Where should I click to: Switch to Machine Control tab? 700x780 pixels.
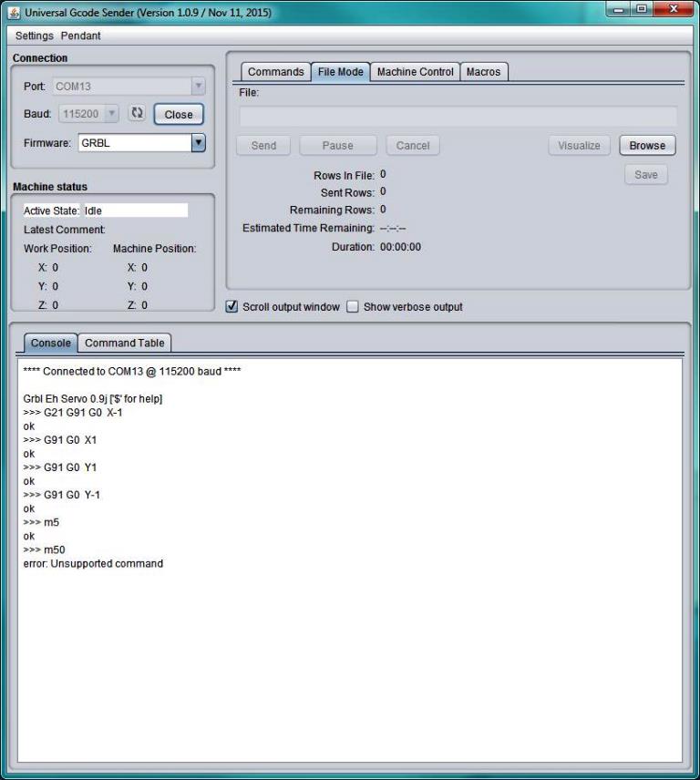click(416, 72)
